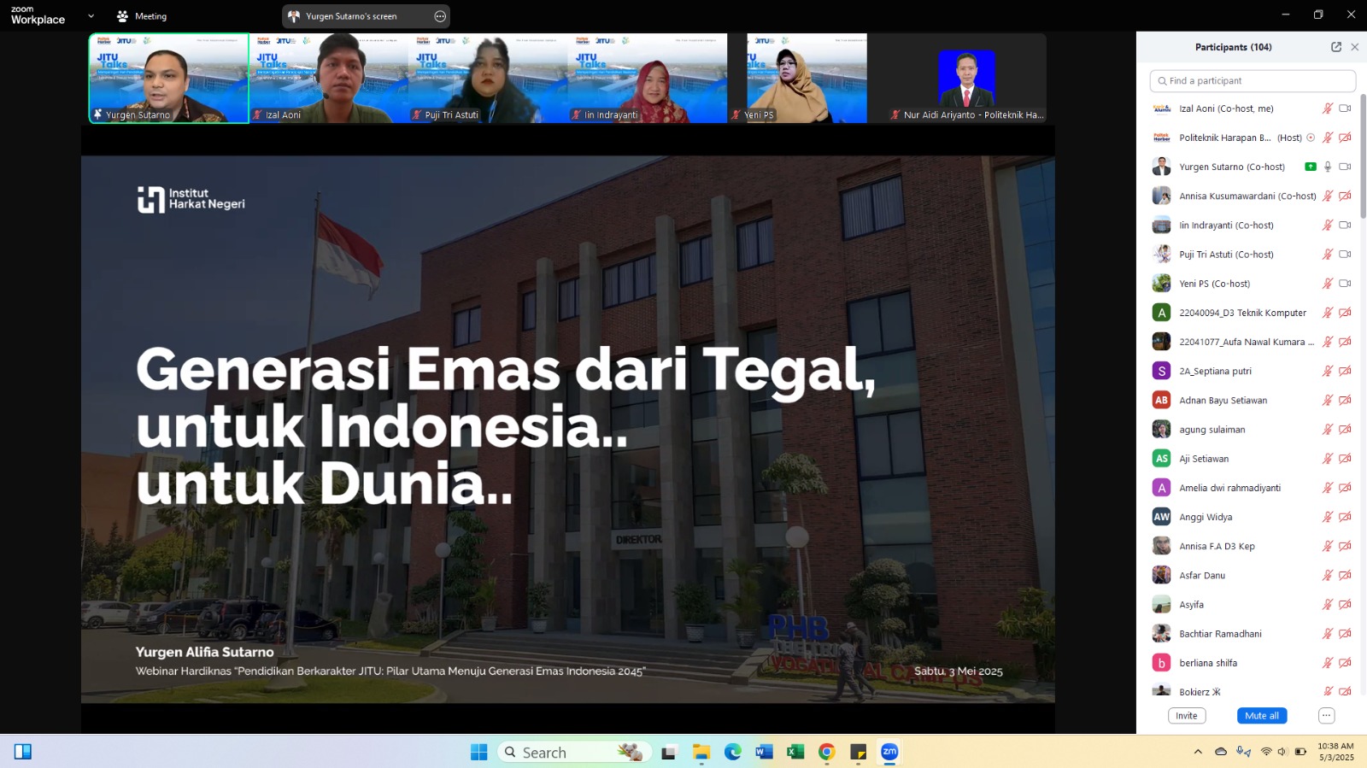Toggle microphone for Yurgen Sutarno in list
1367x768 pixels.
coord(1328,167)
